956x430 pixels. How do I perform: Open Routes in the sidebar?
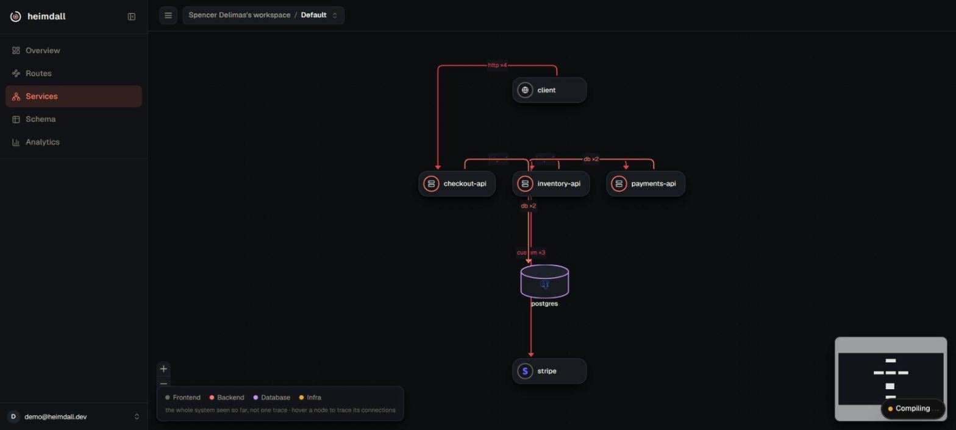click(74, 73)
